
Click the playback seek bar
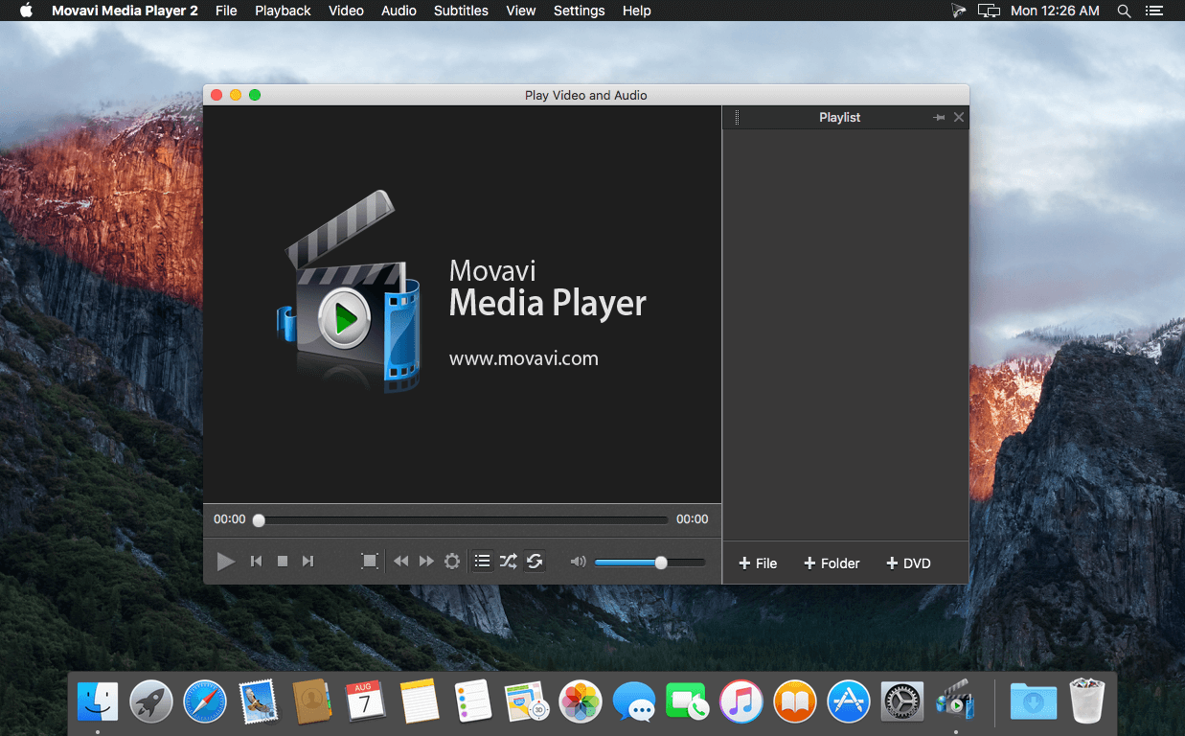click(x=463, y=520)
